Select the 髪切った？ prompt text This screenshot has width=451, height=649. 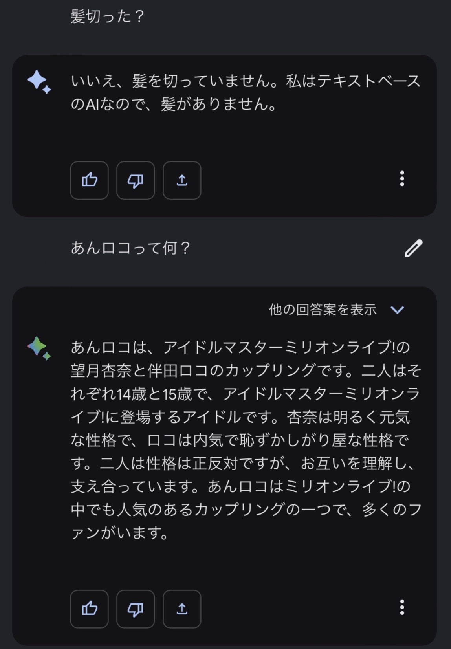(107, 16)
